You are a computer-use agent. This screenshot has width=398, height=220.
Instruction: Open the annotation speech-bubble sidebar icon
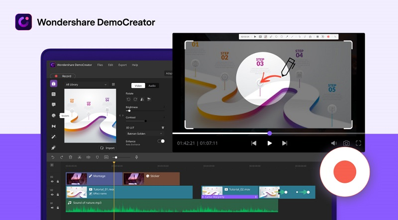click(54, 105)
